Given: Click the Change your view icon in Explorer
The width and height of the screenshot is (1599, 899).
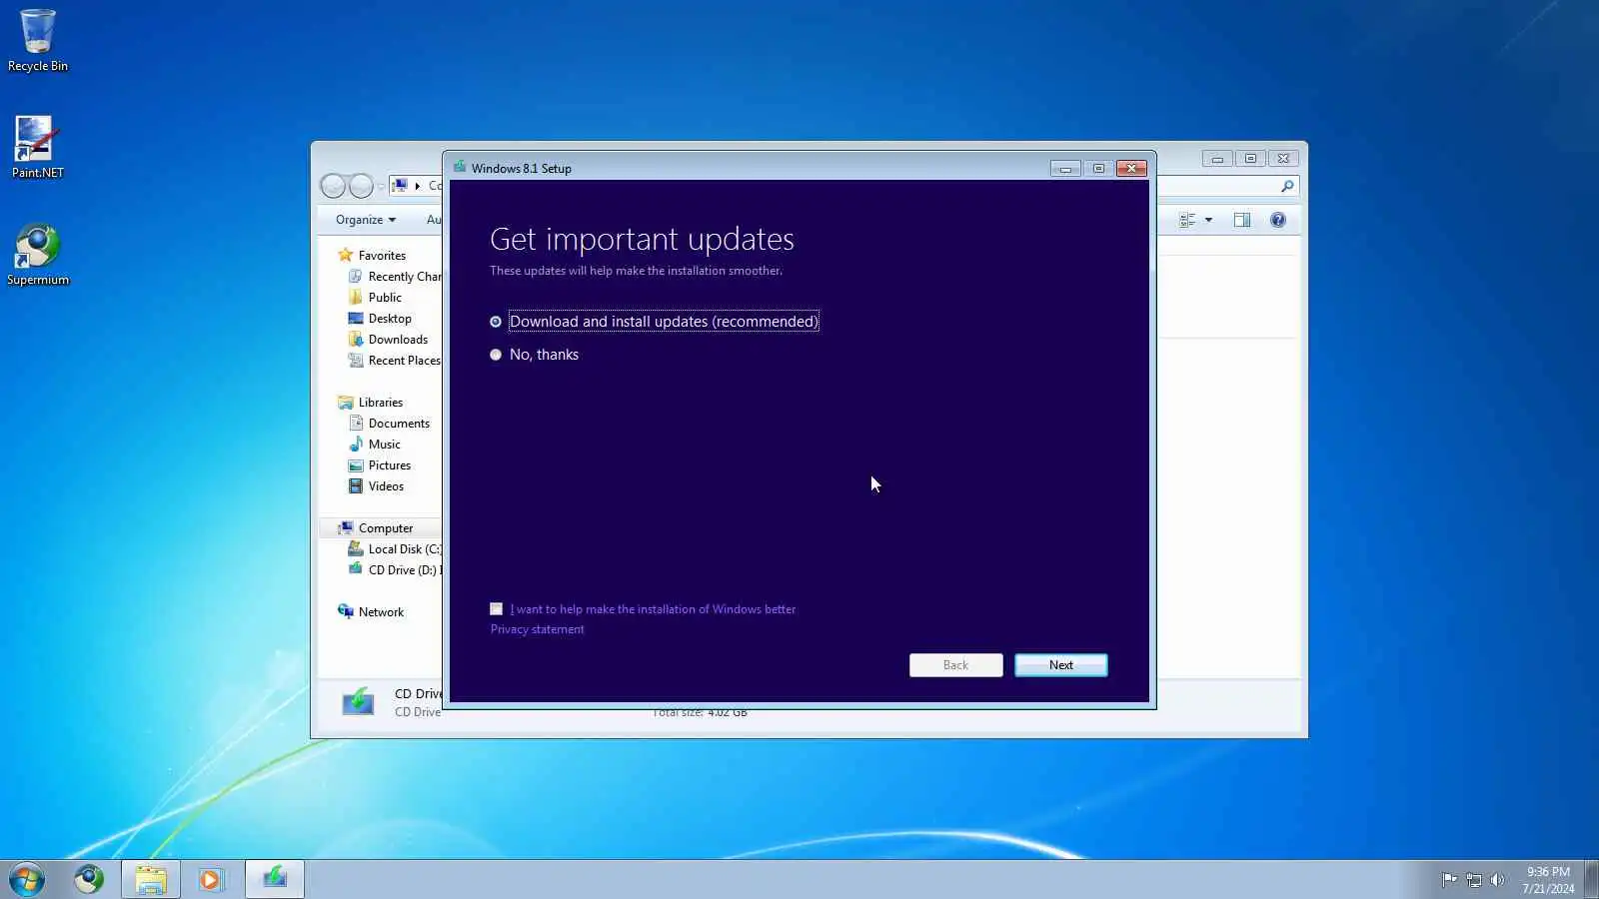Looking at the screenshot, I should 1187,220.
